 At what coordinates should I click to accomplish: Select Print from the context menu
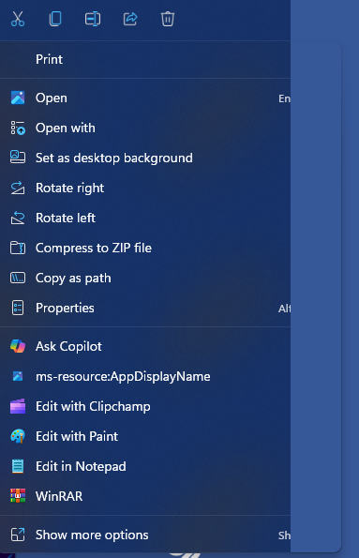pos(145,59)
